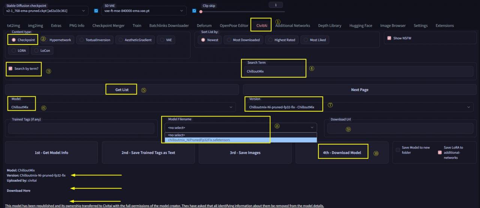This screenshot has width=480, height=208.
Task: Click 1st - Get Model Info
Action: click(51, 153)
